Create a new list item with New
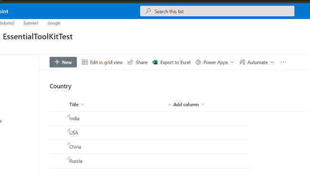310x176 pixels. coord(63,62)
